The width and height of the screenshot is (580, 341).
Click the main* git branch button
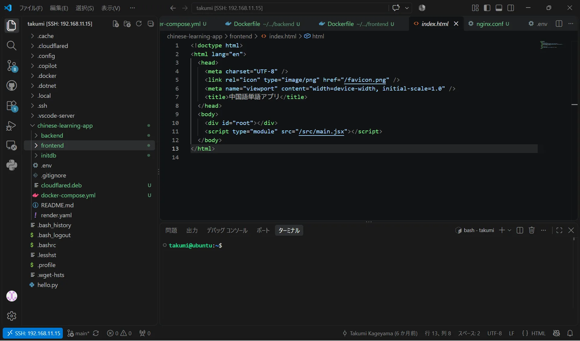(79, 333)
